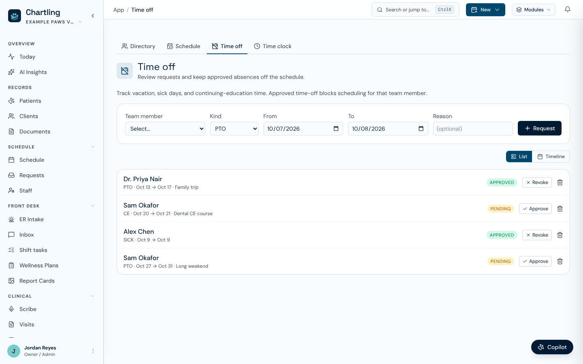Open Visits in the Clinical section
583x364 pixels.
coord(51,324)
